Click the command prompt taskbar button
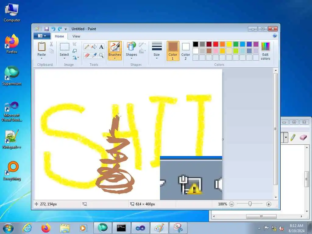The image size is (312, 234). (x=121, y=228)
